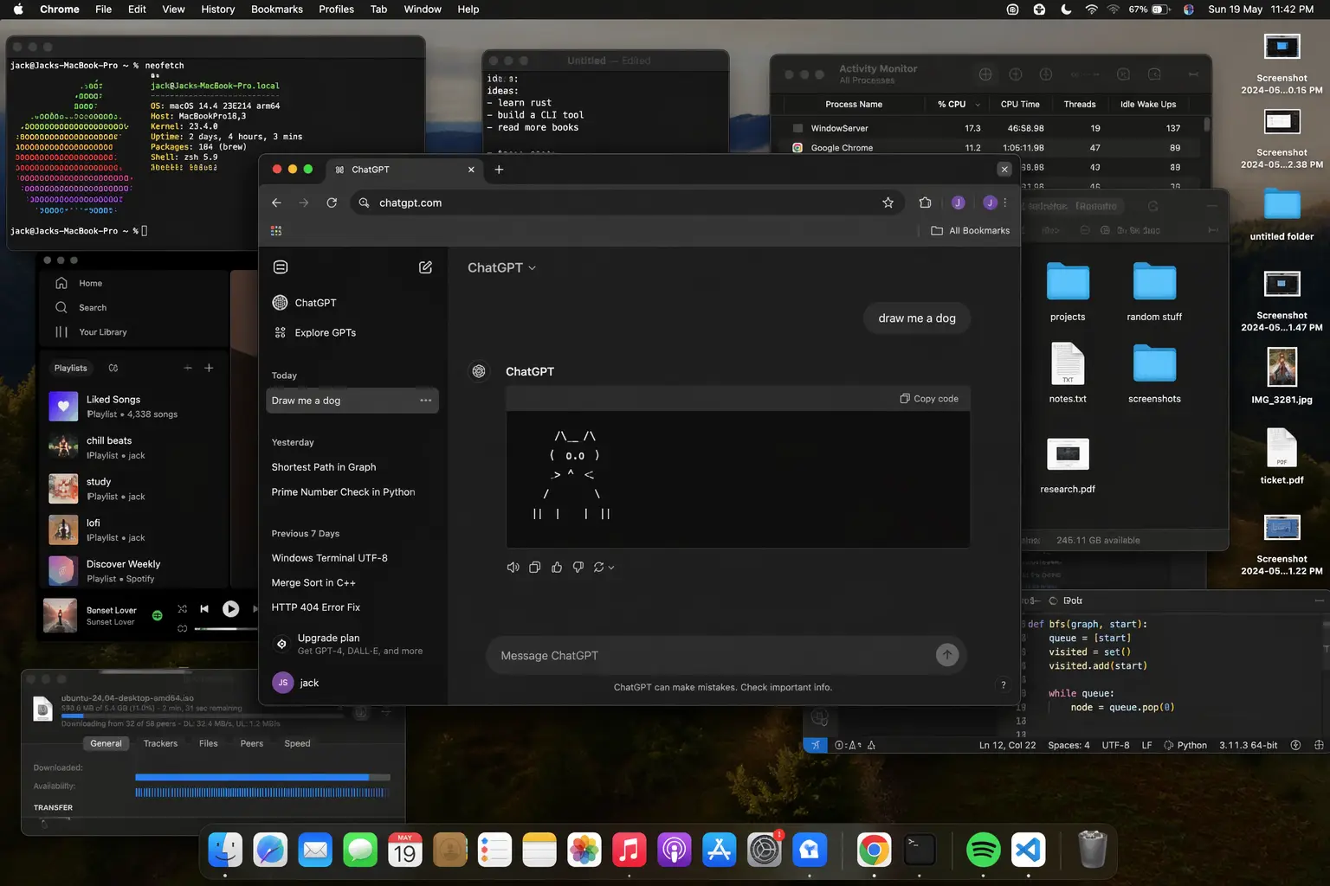Expand the ChatGPT model selector dropdown

click(502, 268)
